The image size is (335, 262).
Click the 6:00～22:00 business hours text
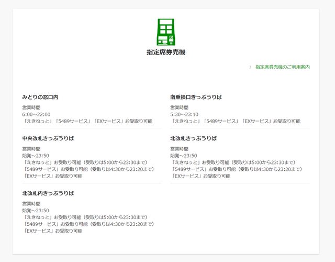tap(36, 114)
